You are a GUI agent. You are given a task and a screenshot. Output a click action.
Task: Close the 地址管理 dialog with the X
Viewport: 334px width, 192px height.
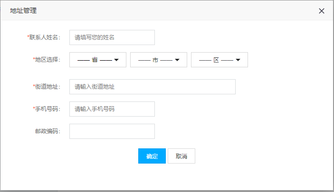322,11
